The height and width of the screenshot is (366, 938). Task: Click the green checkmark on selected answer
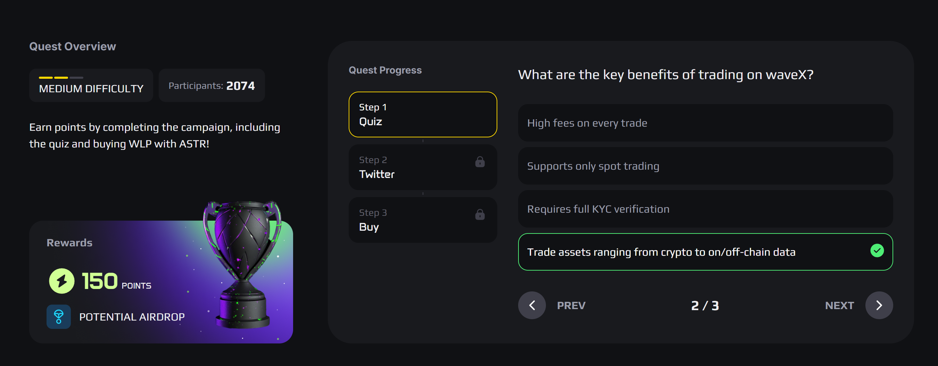point(877,251)
